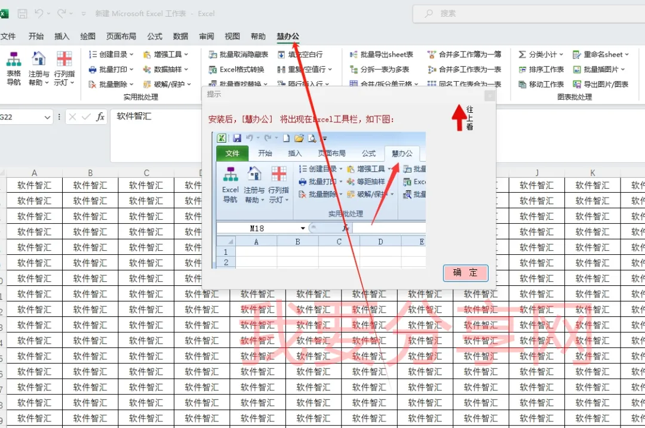Screen dimensions: 645x428
Task: Close the 提示 dialog
Action: point(490,96)
